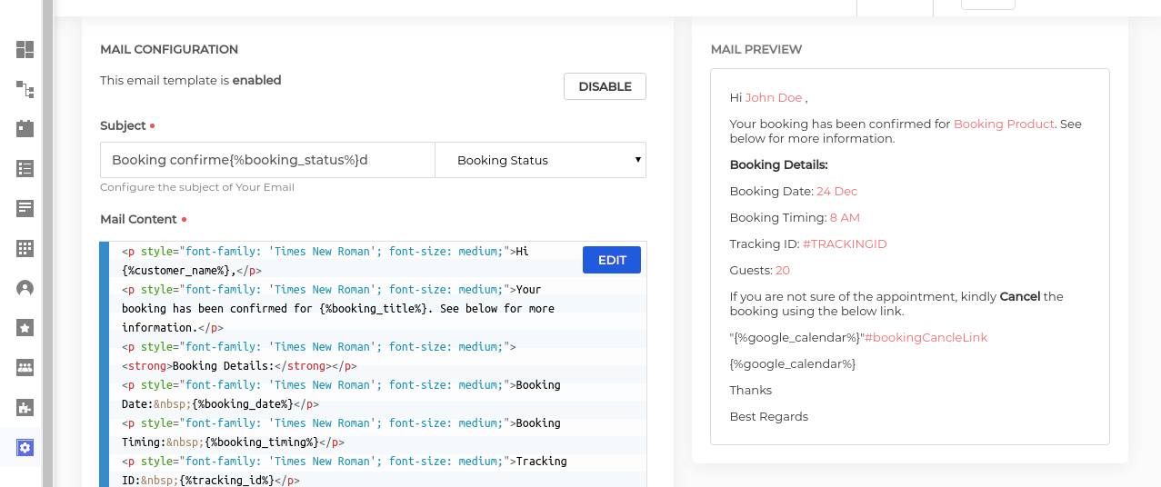Image resolution: width=1161 pixels, height=487 pixels.
Task: Click the blue EDIT button
Action: coord(612,260)
